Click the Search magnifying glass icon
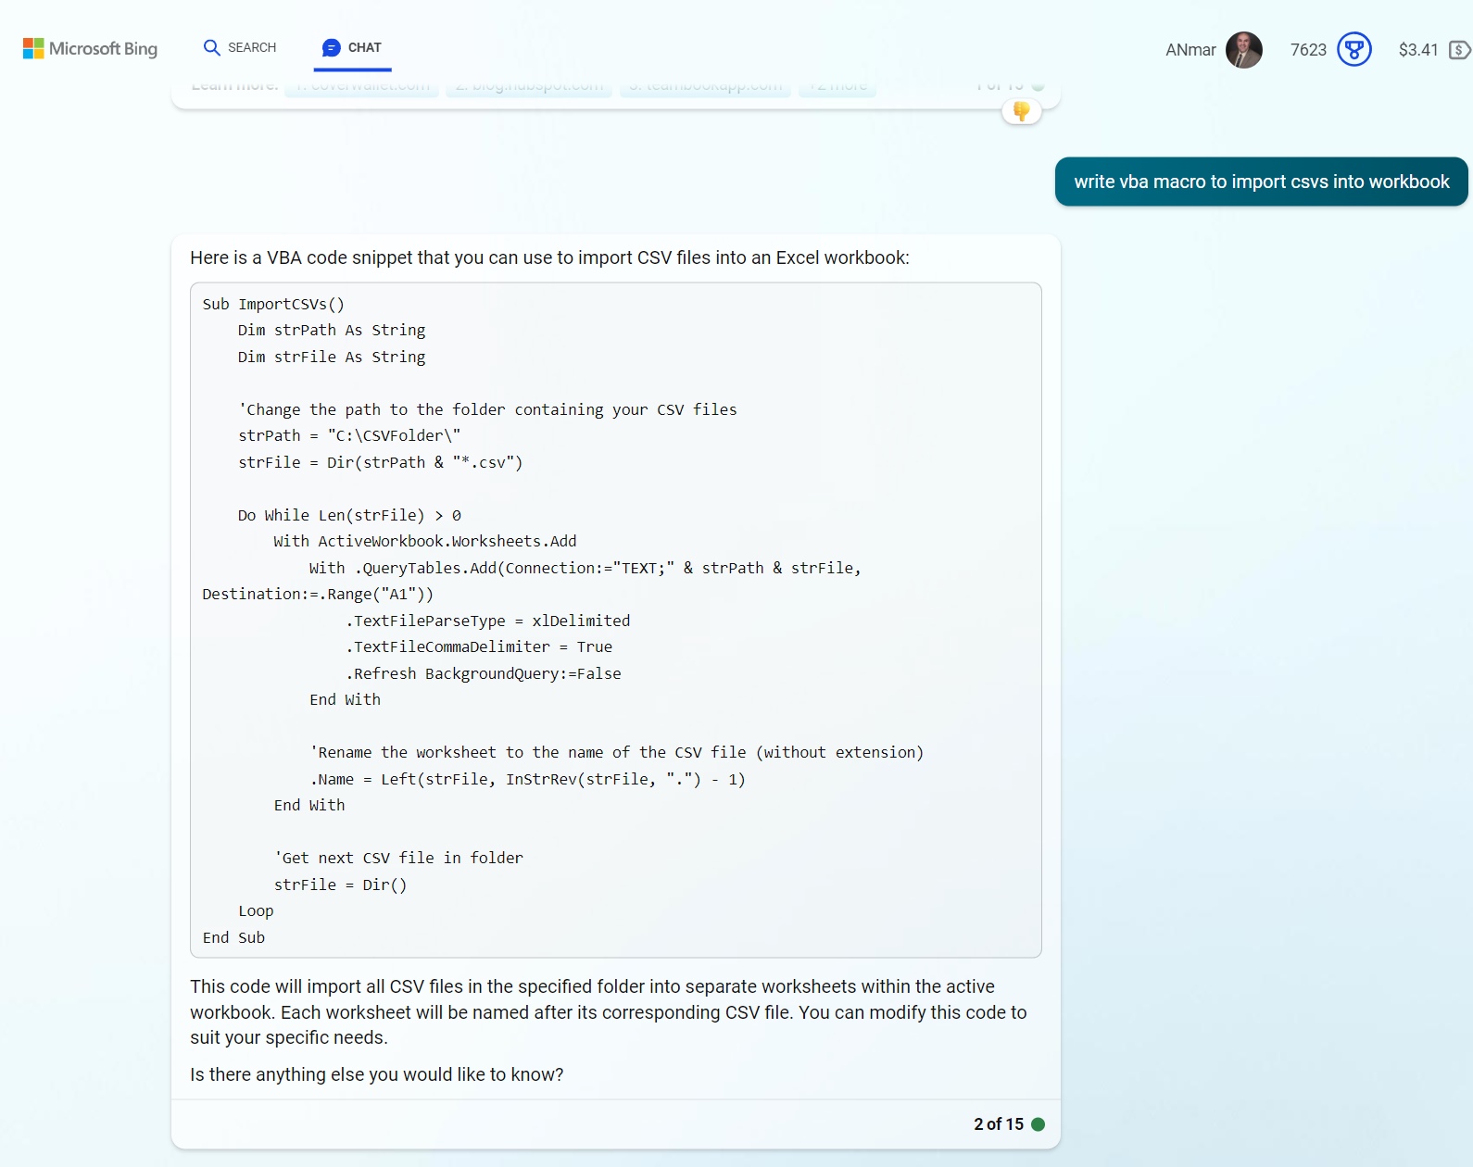 pyautogui.click(x=212, y=47)
